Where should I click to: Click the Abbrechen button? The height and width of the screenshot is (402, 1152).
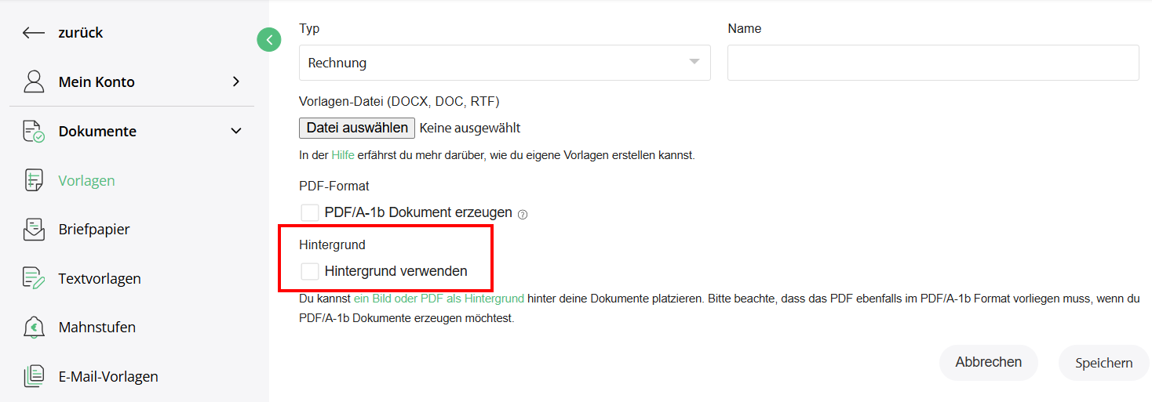coord(989,362)
